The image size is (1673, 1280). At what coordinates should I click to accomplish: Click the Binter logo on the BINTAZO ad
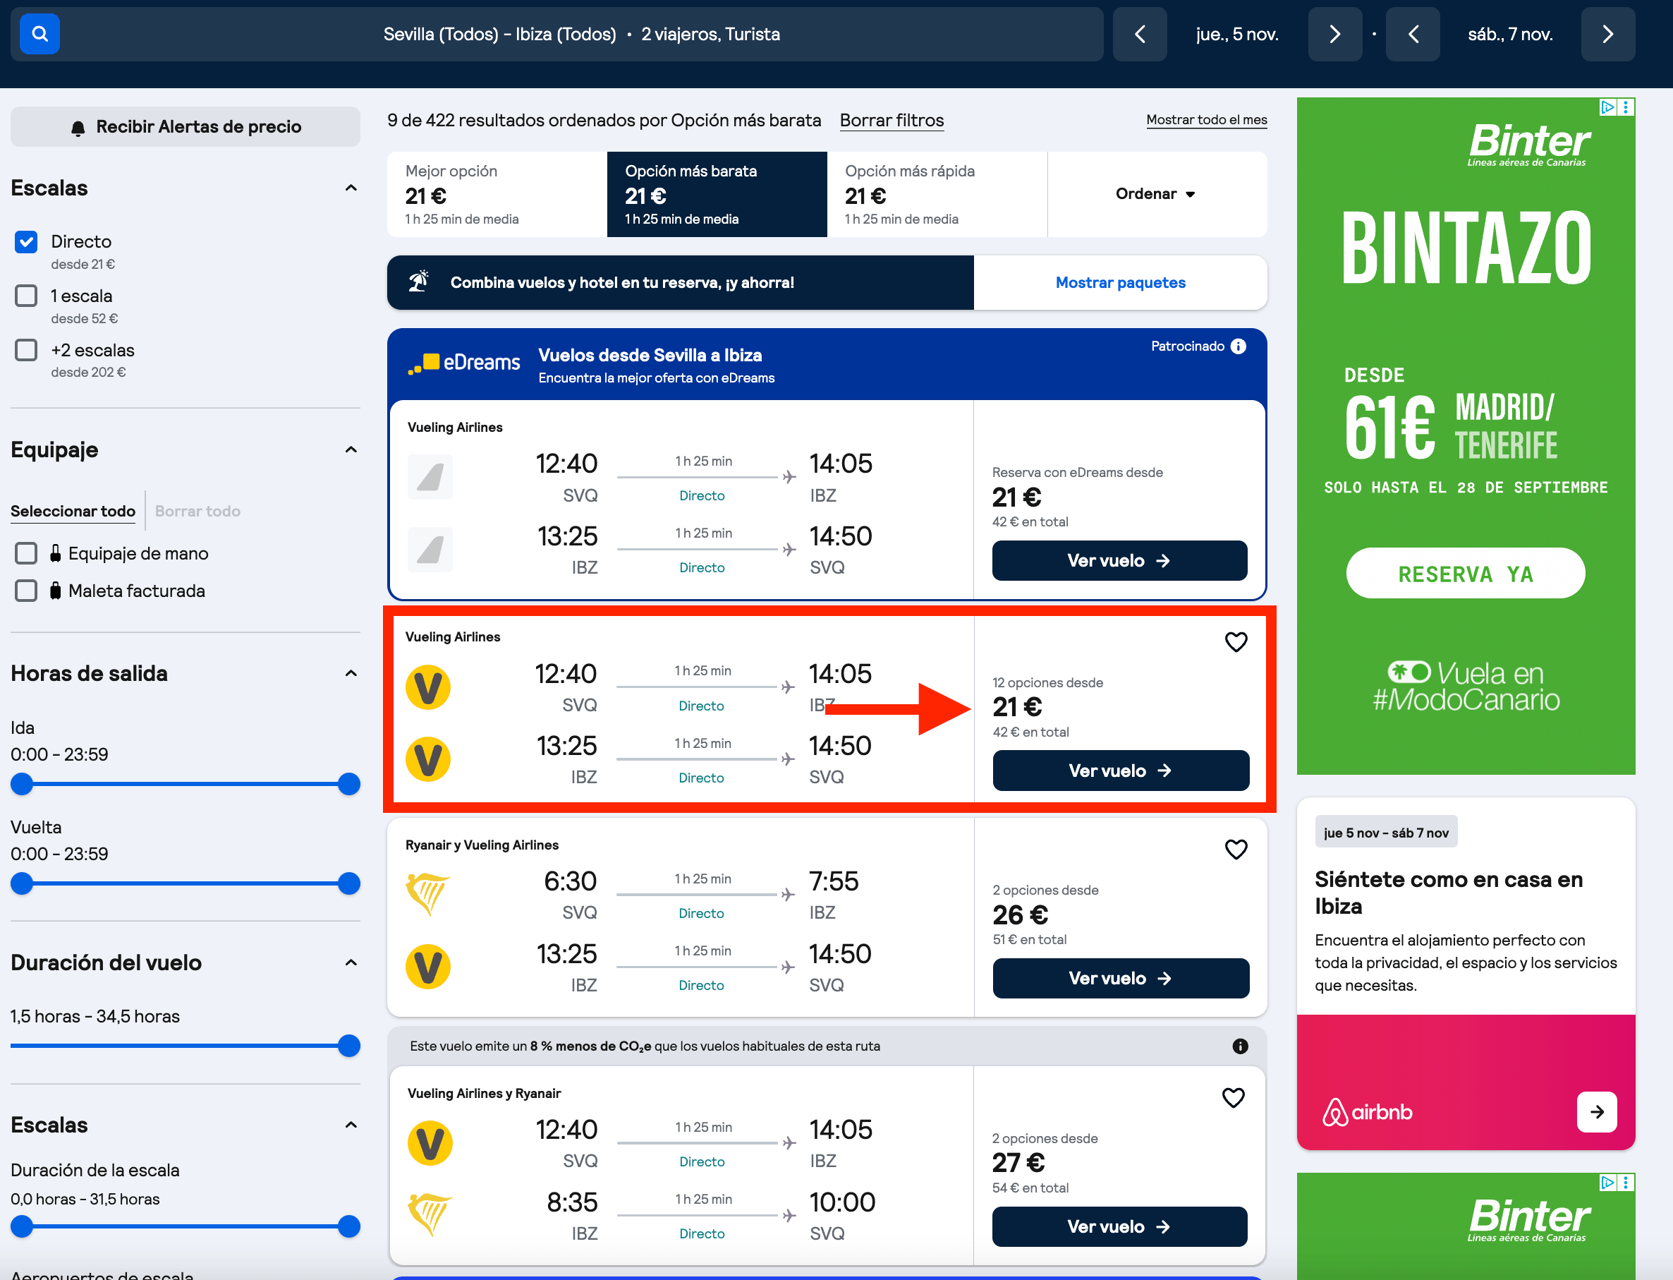click(x=1528, y=144)
